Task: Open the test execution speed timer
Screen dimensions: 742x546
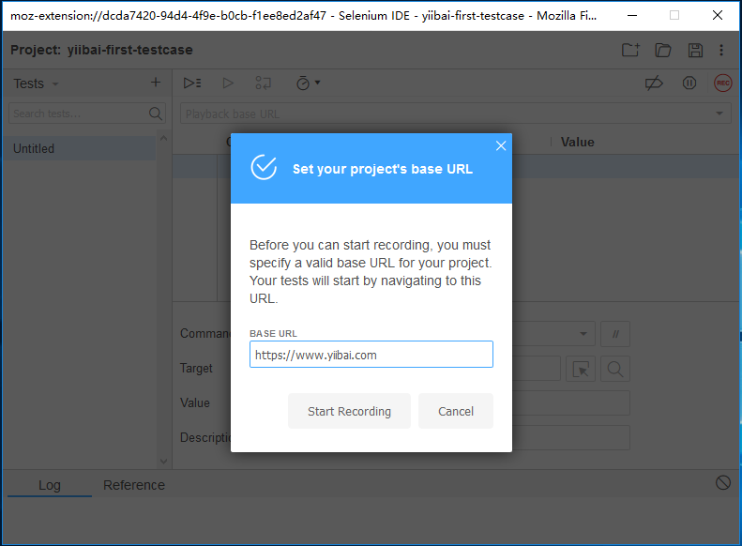Action: coord(308,83)
